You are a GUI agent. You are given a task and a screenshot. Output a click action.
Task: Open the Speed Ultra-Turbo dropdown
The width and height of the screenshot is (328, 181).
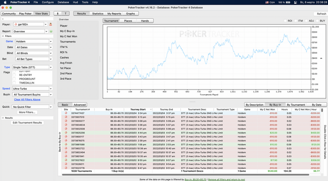[x=32, y=89]
